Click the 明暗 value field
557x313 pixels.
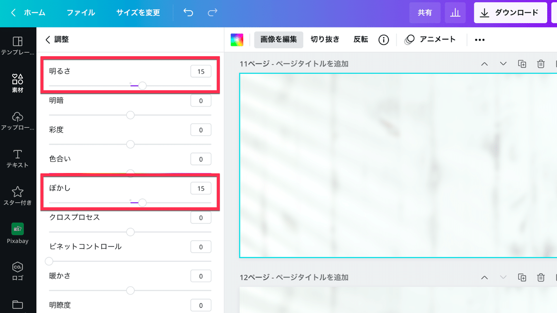[x=201, y=101]
